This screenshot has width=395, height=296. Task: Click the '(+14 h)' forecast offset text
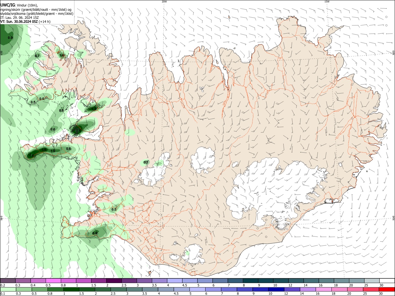pos(45,22)
